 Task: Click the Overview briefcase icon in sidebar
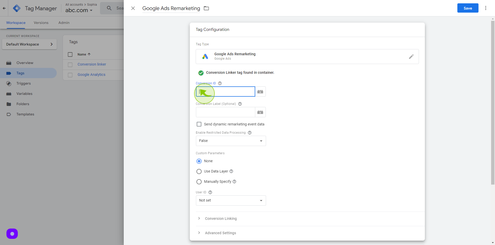click(9, 63)
